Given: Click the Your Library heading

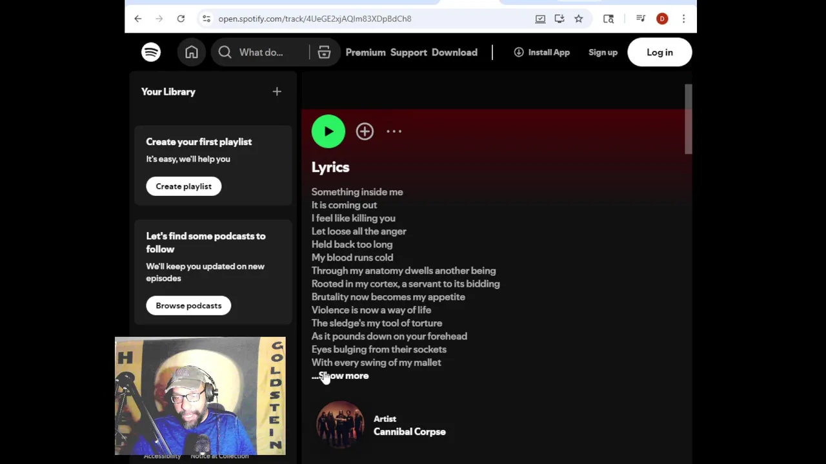Looking at the screenshot, I should coord(168,92).
